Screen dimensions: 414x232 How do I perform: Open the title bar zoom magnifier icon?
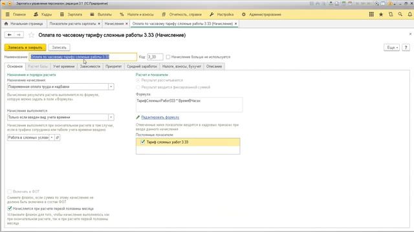click(x=376, y=4)
